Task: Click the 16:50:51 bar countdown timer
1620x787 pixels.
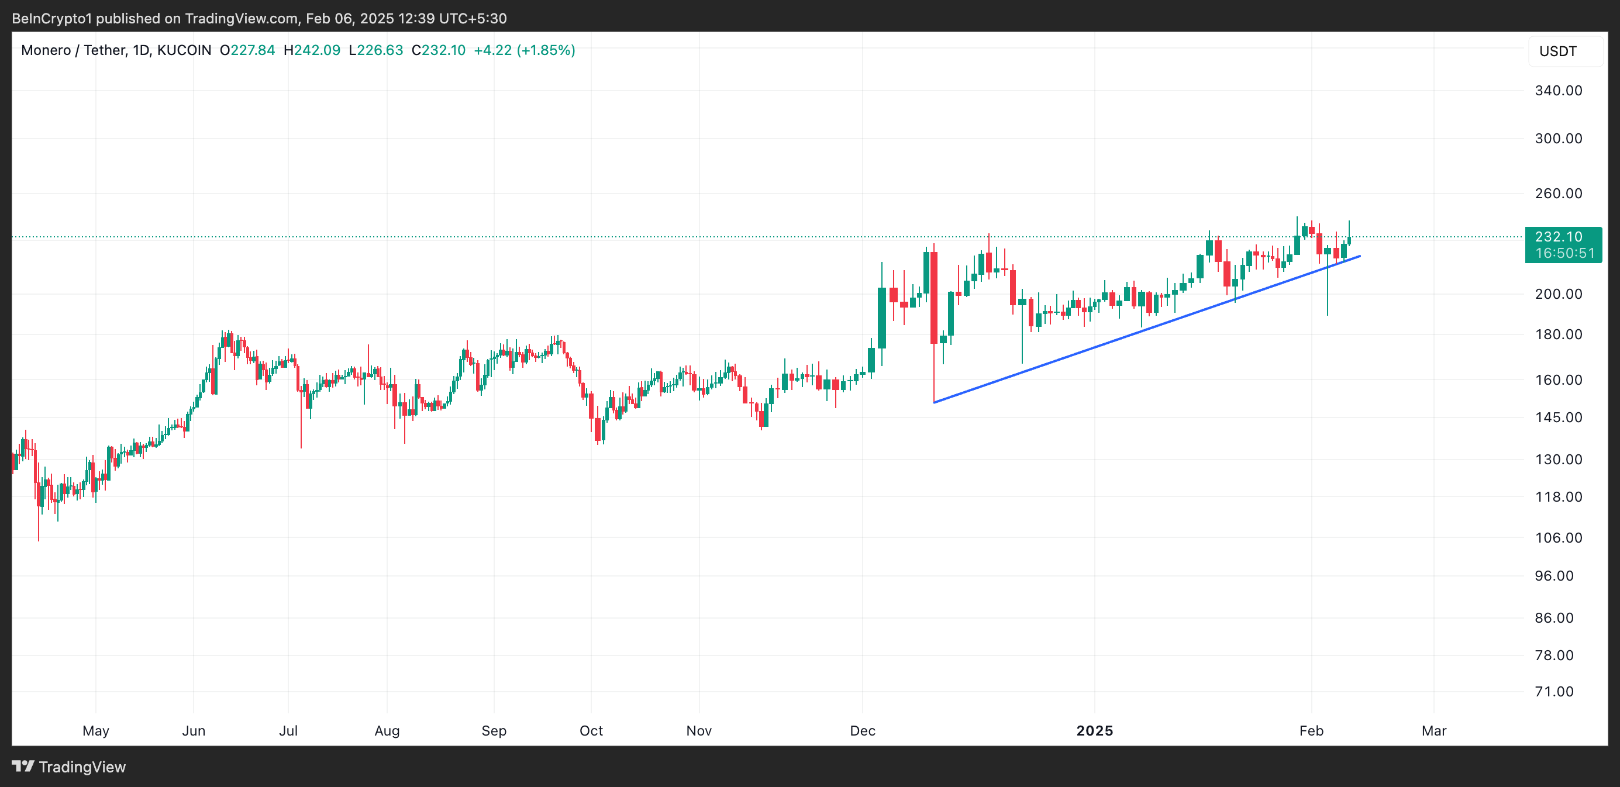Action: click(1564, 253)
